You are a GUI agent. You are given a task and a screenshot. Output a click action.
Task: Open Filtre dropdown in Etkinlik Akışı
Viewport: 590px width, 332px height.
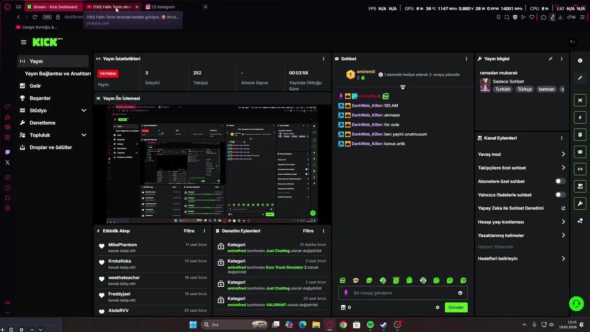click(x=189, y=231)
